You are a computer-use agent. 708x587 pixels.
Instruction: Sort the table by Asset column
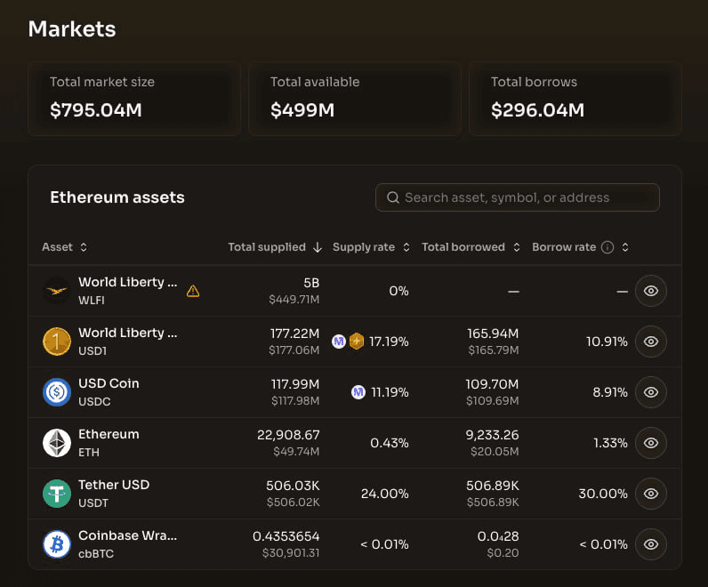point(65,247)
